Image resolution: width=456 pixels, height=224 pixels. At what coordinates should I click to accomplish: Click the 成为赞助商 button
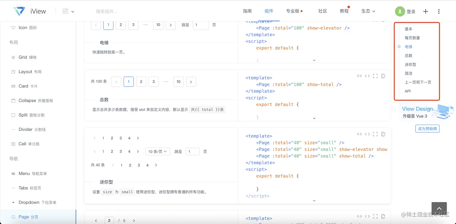point(427,129)
